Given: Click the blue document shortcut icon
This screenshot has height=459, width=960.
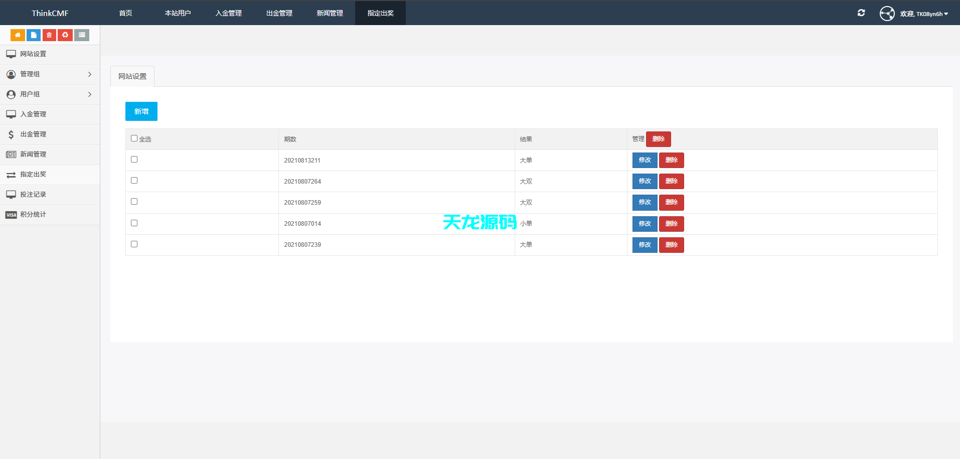Looking at the screenshot, I should point(34,35).
